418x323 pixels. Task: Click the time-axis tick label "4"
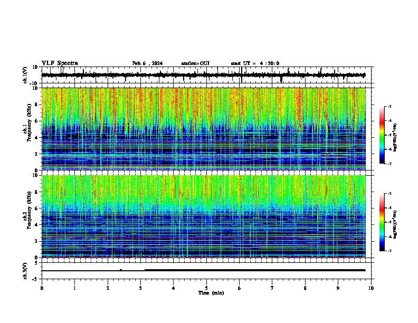(x=174, y=288)
